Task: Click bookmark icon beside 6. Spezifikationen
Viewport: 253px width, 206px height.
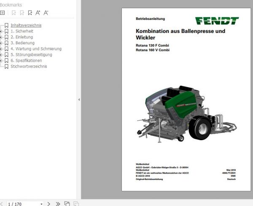Action: (6, 61)
